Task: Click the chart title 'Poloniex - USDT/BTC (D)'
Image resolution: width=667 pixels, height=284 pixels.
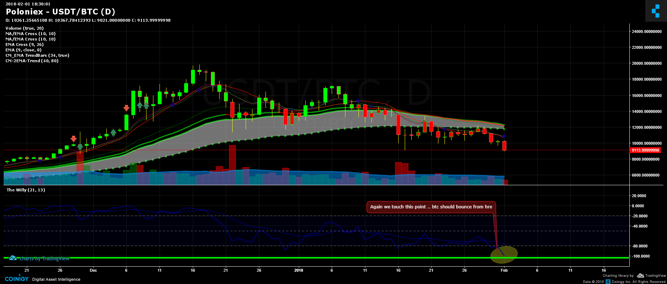Action: (x=60, y=12)
